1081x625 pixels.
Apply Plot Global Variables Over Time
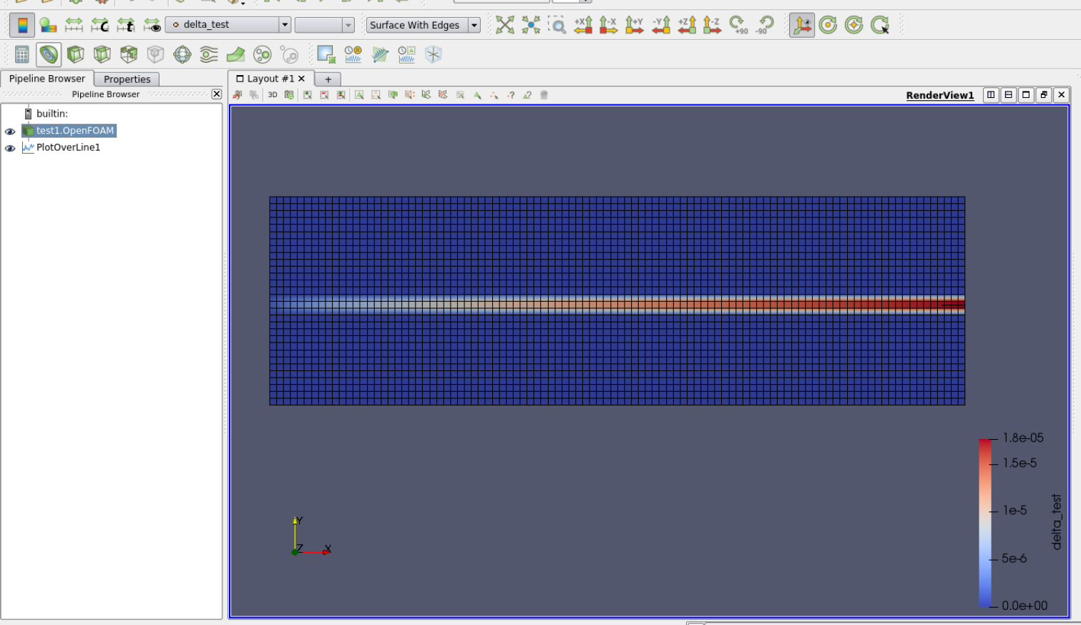click(353, 54)
